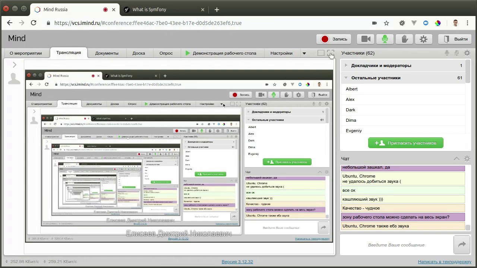477x268 pixels.
Task: View site info via the lock icon
Action: [x=48, y=23]
